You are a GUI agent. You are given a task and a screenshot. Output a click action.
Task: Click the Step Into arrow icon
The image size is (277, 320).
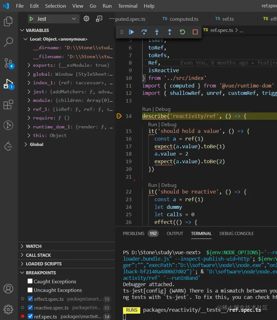157,32
